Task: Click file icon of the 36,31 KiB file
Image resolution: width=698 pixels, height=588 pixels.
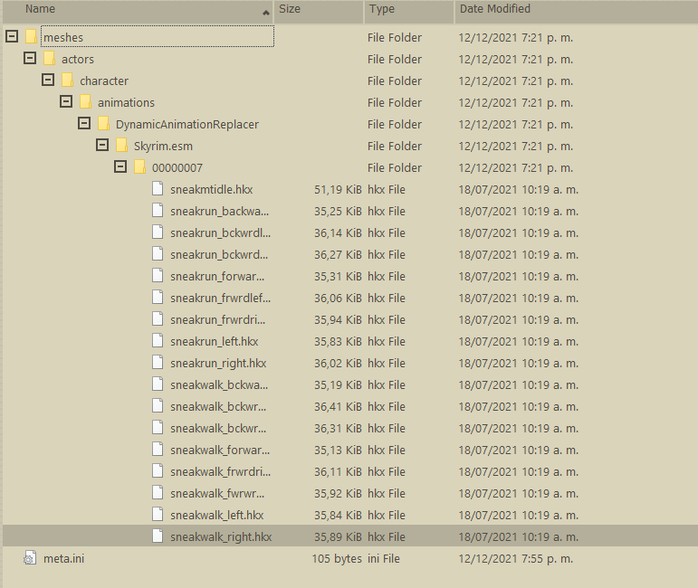Action: tap(158, 428)
